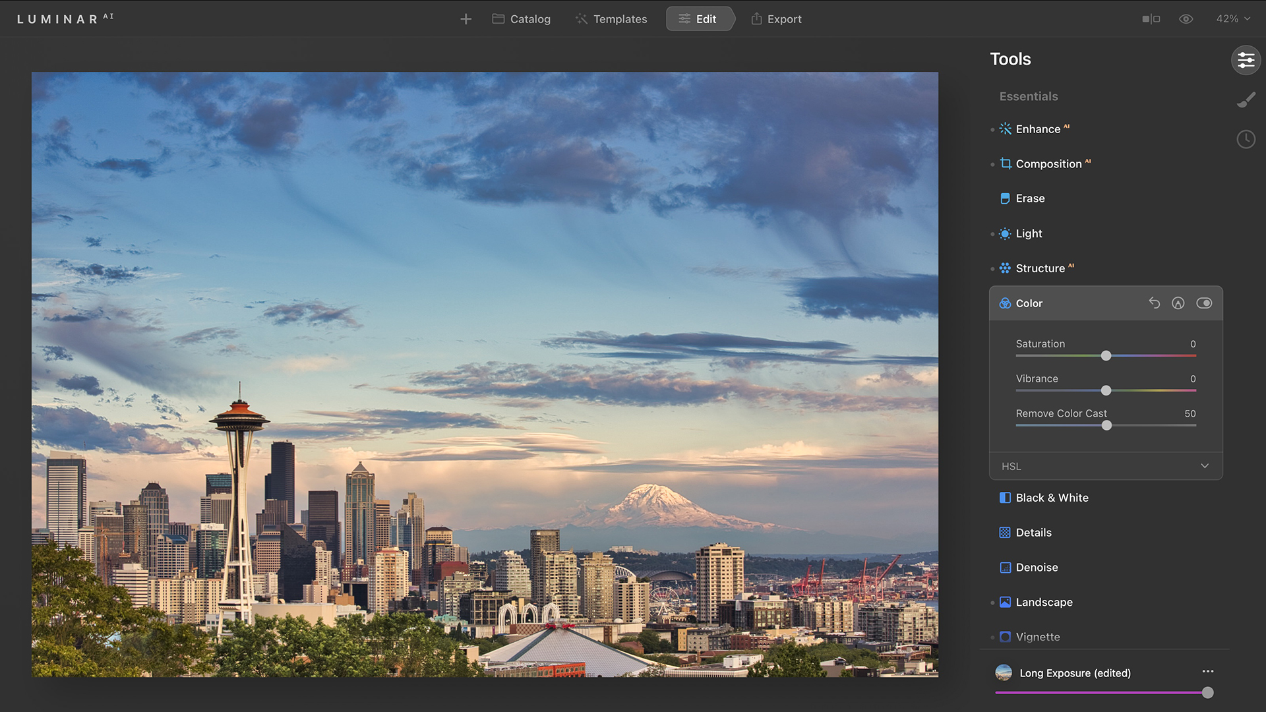Click the Composition crop icon
This screenshot has height=712, width=1266.
point(1005,163)
